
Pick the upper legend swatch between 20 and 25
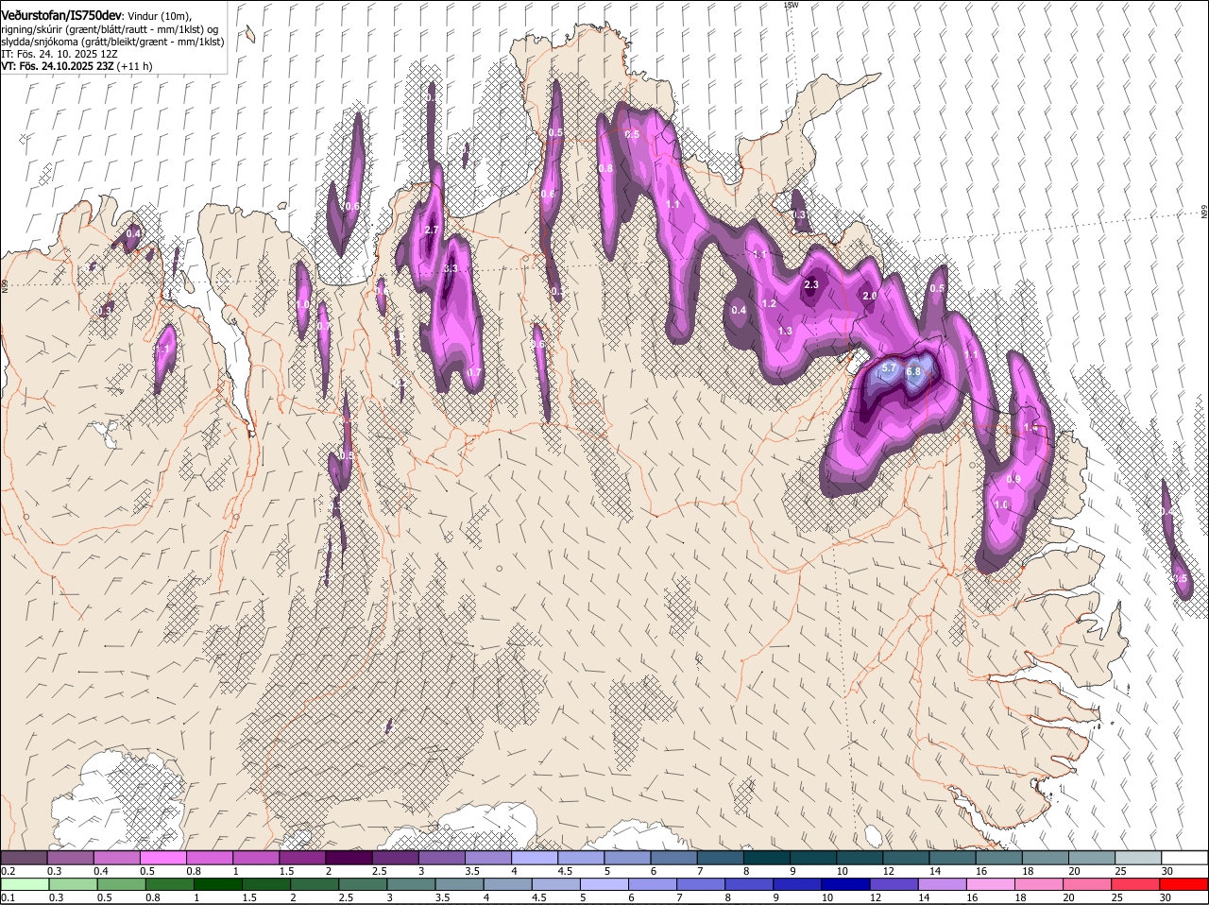coord(1092,858)
